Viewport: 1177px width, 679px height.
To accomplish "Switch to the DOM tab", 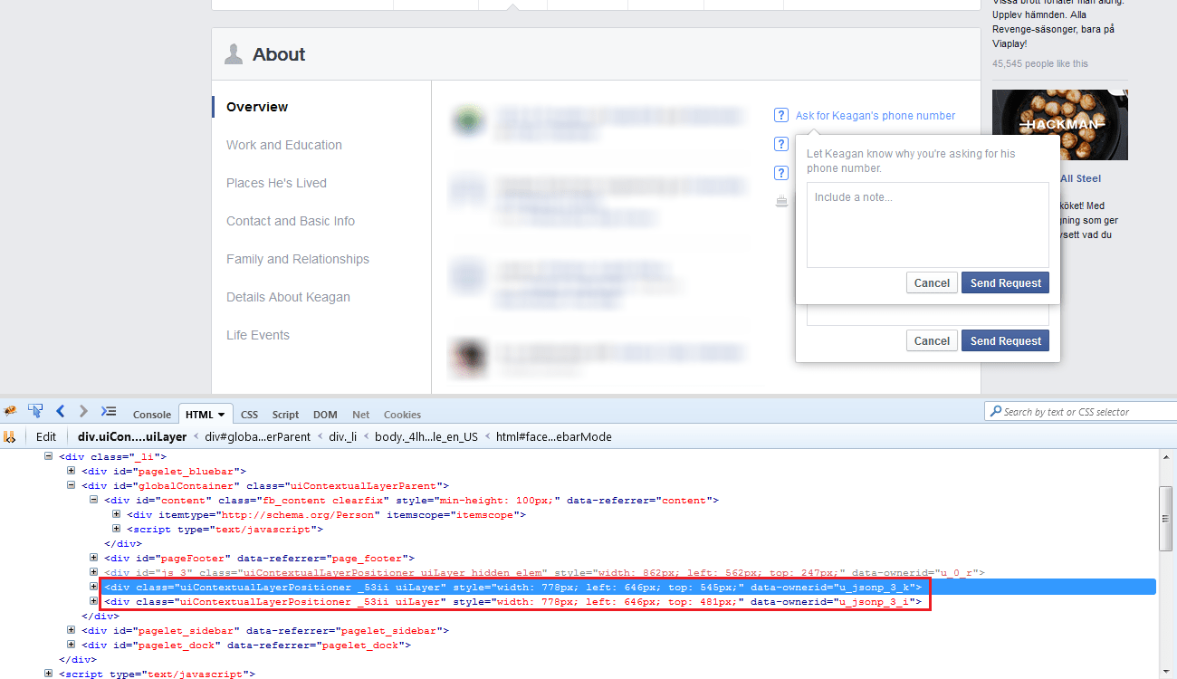I will (325, 414).
